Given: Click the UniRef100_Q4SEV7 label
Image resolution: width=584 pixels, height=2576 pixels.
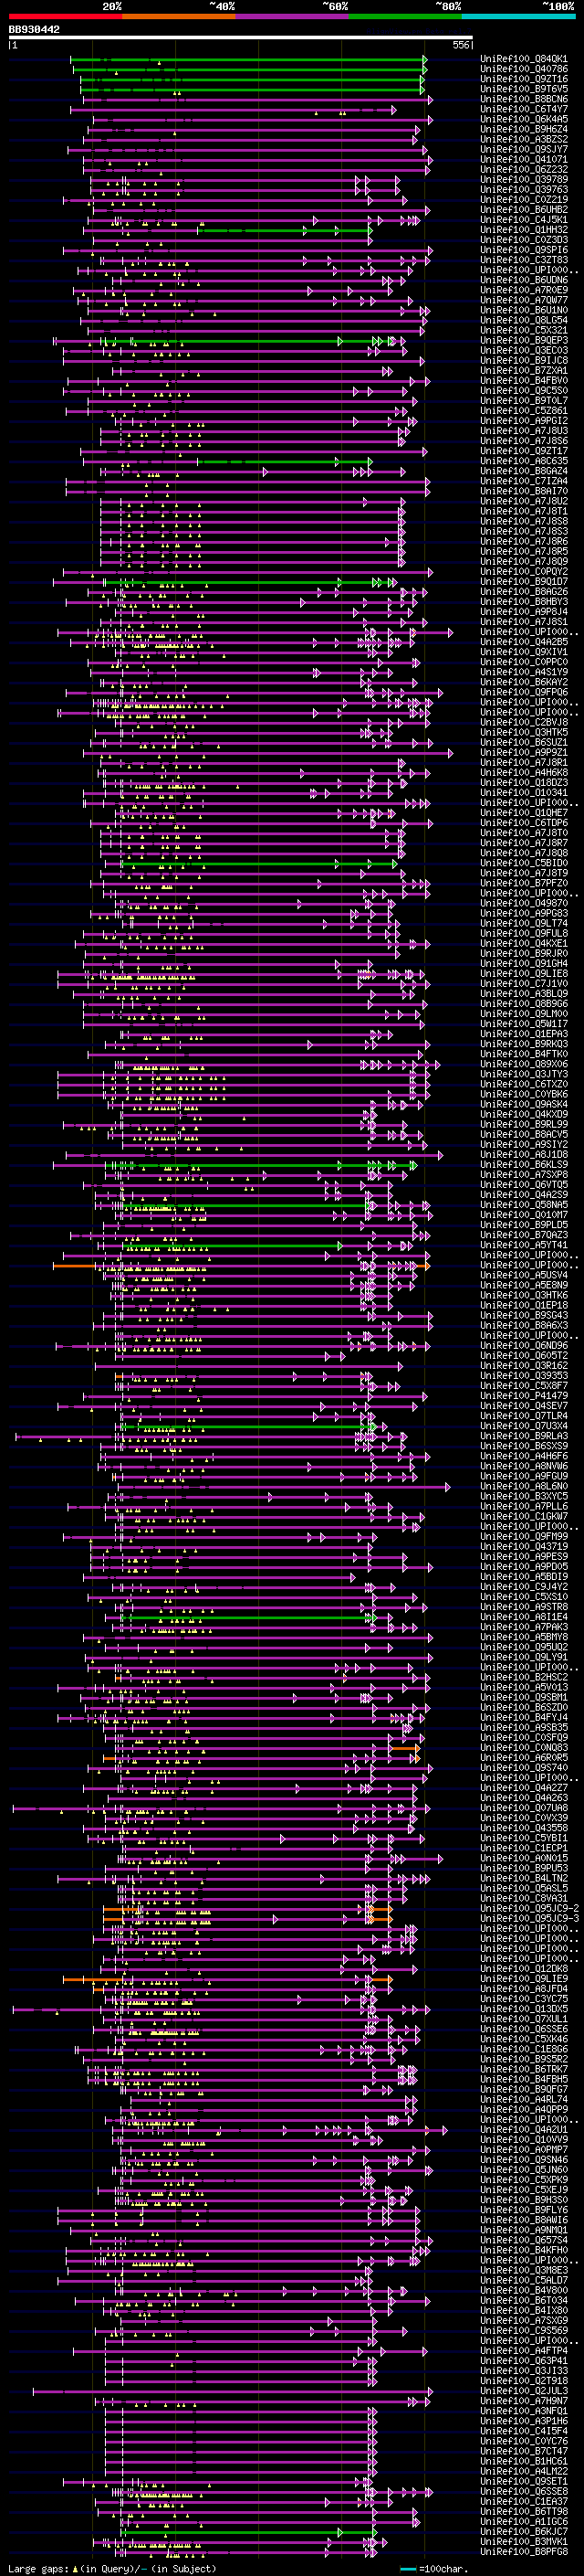Looking at the screenshot, I should coord(524,1406).
